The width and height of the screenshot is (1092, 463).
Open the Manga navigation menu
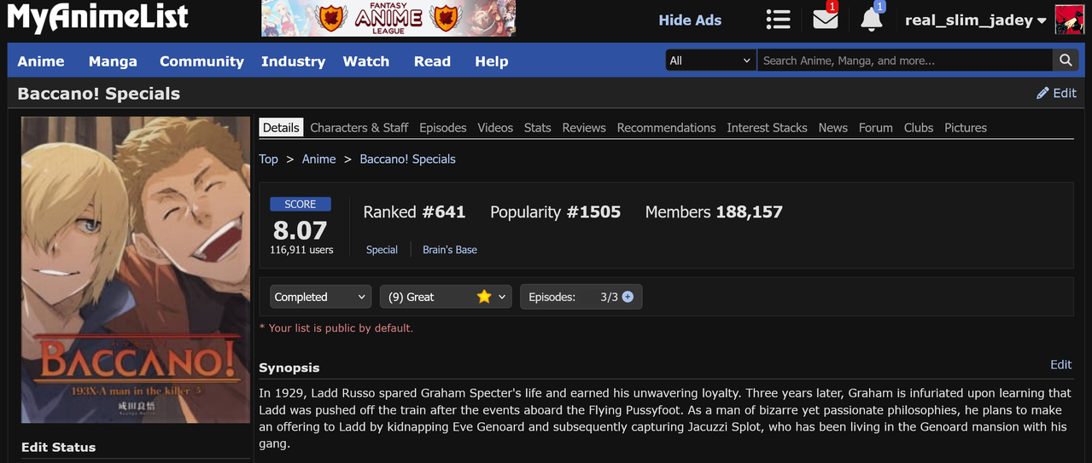pyautogui.click(x=113, y=61)
